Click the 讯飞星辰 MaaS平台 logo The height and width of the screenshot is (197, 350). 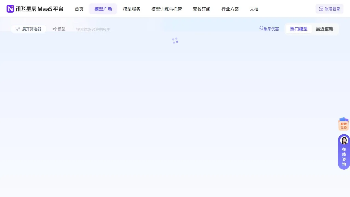click(x=35, y=9)
